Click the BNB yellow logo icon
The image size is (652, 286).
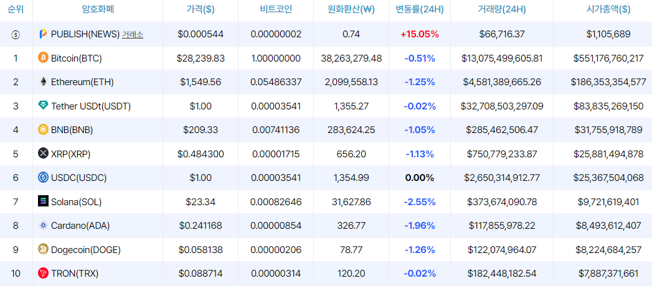[43, 130]
